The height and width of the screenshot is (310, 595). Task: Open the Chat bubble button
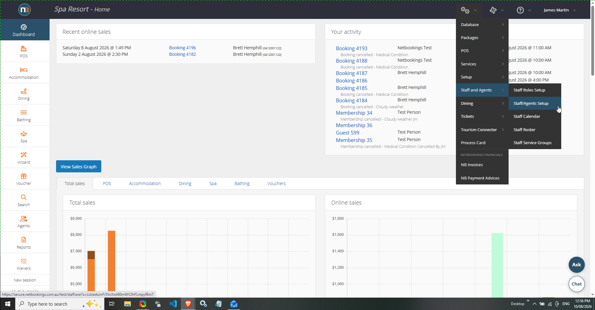point(576,284)
